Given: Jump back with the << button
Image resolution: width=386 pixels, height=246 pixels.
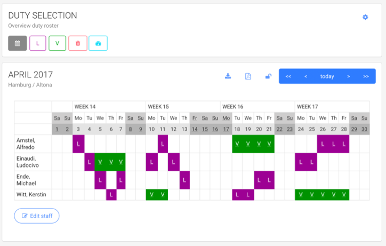Looking at the screenshot, I should click(x=288, y=76).
